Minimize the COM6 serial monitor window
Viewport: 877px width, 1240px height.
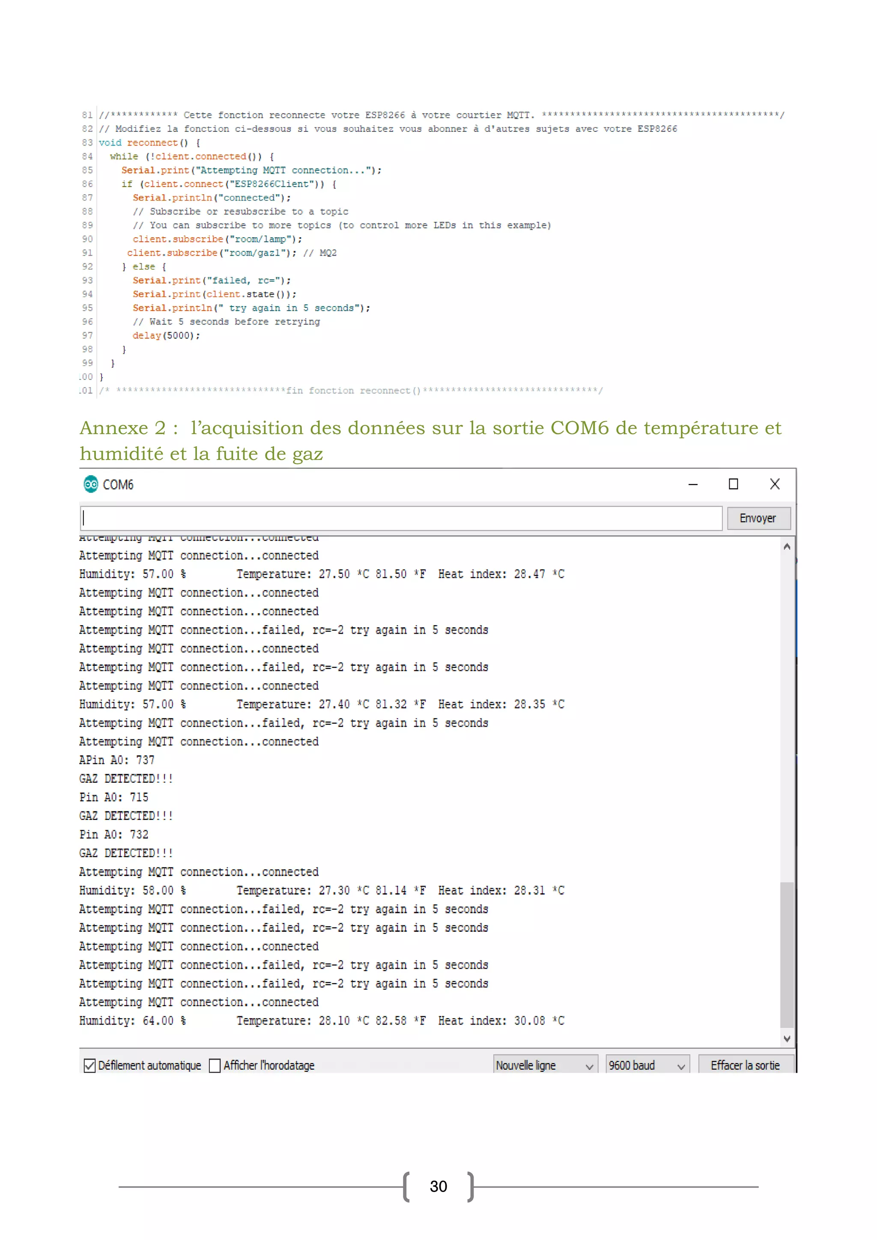[x=693, y=484]
